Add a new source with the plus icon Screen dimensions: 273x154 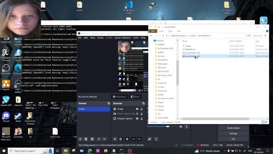click(x=115, y=139)
